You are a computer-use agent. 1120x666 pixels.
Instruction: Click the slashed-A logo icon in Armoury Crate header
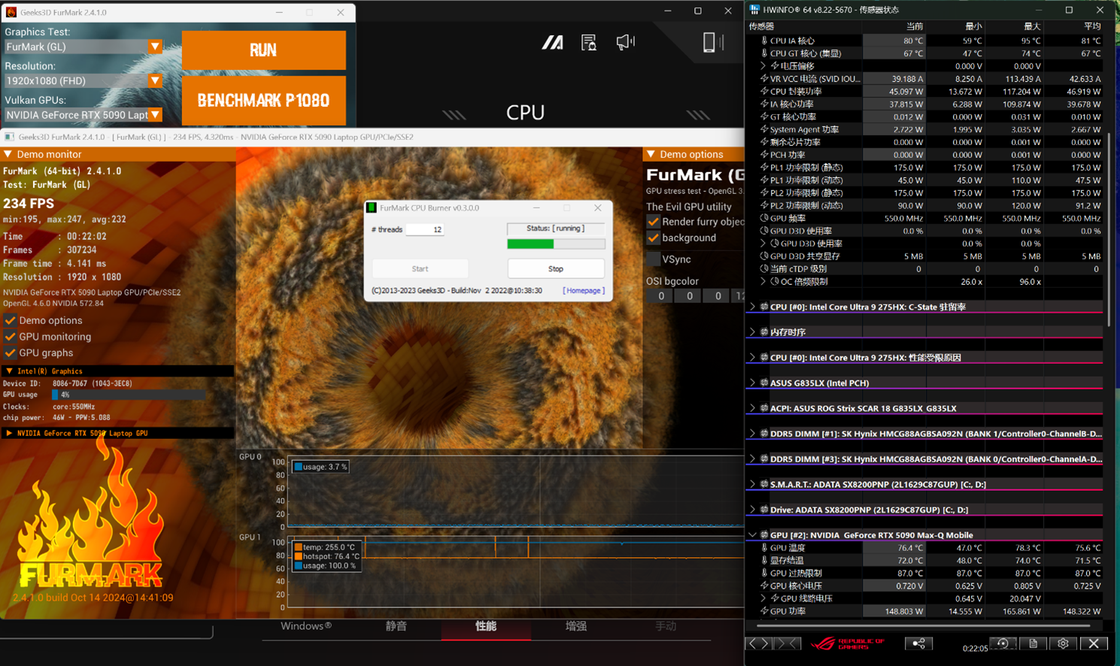click(553, 43)
